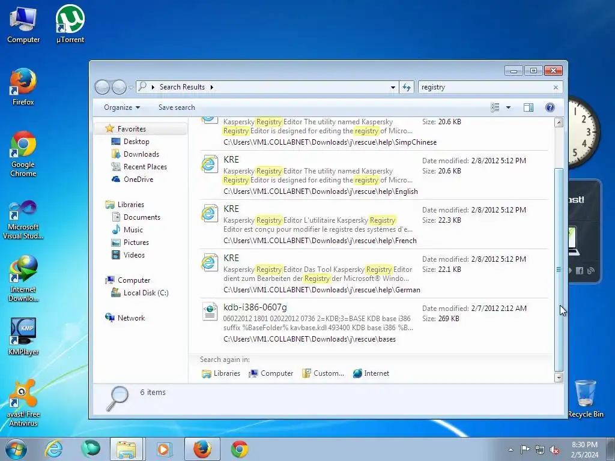Viewport: 615px width, 461px height.
Task: Select the Google Chrome desktop shortcut
Action: point(23,154)
